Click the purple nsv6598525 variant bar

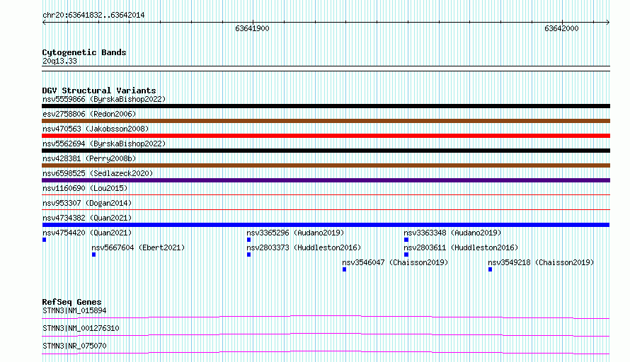click(326, 180)
